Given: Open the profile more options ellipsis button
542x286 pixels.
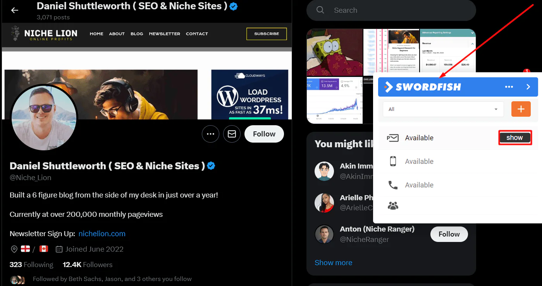Looking at the screenshot, I should point(211,134).
